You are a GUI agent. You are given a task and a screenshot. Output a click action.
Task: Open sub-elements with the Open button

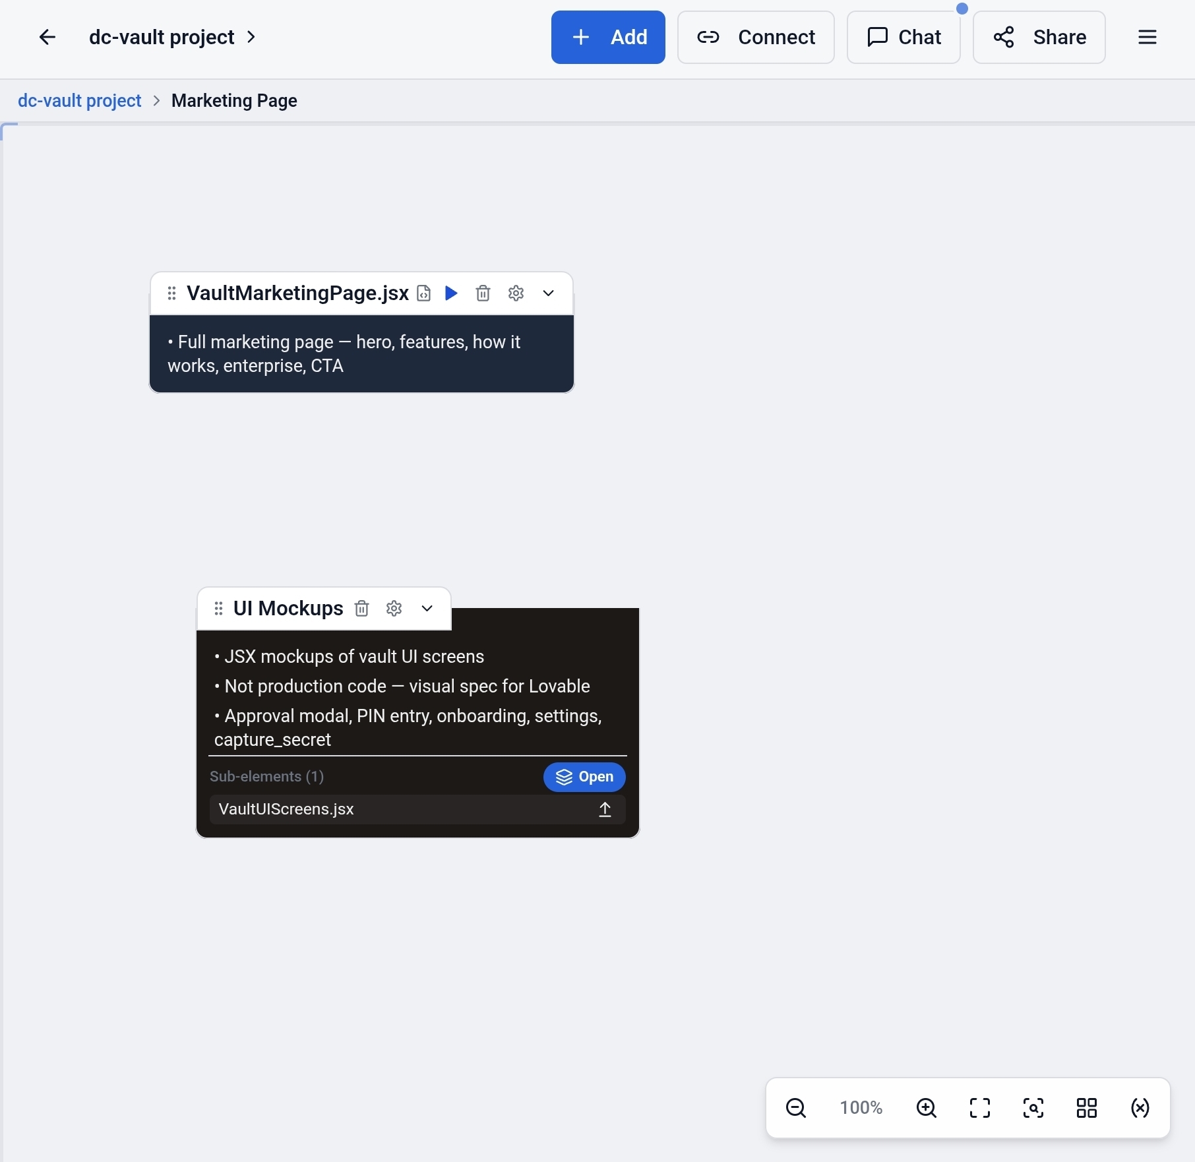(x=584, y=777)
